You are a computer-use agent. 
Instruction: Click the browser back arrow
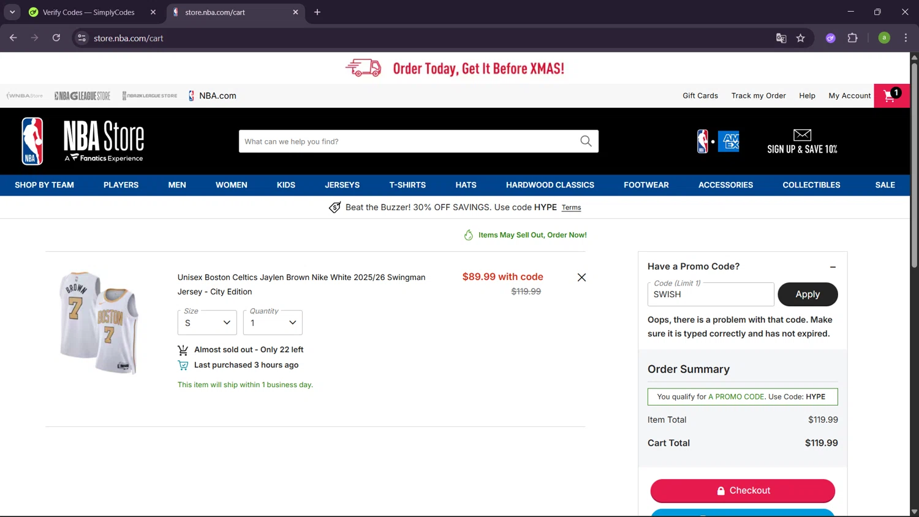13,38
